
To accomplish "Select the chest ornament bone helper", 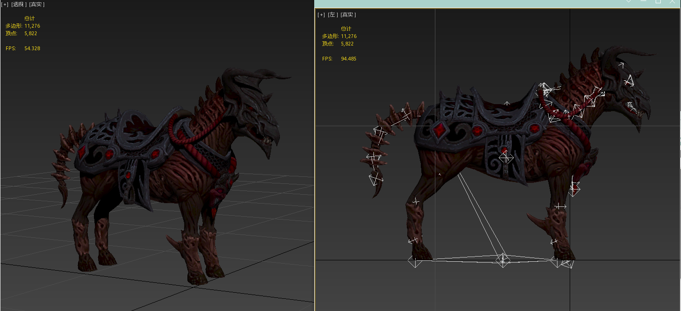I will tap(574, 189).
